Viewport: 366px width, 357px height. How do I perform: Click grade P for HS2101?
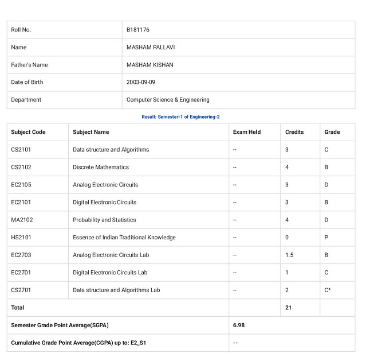click(x=326, y=237)
